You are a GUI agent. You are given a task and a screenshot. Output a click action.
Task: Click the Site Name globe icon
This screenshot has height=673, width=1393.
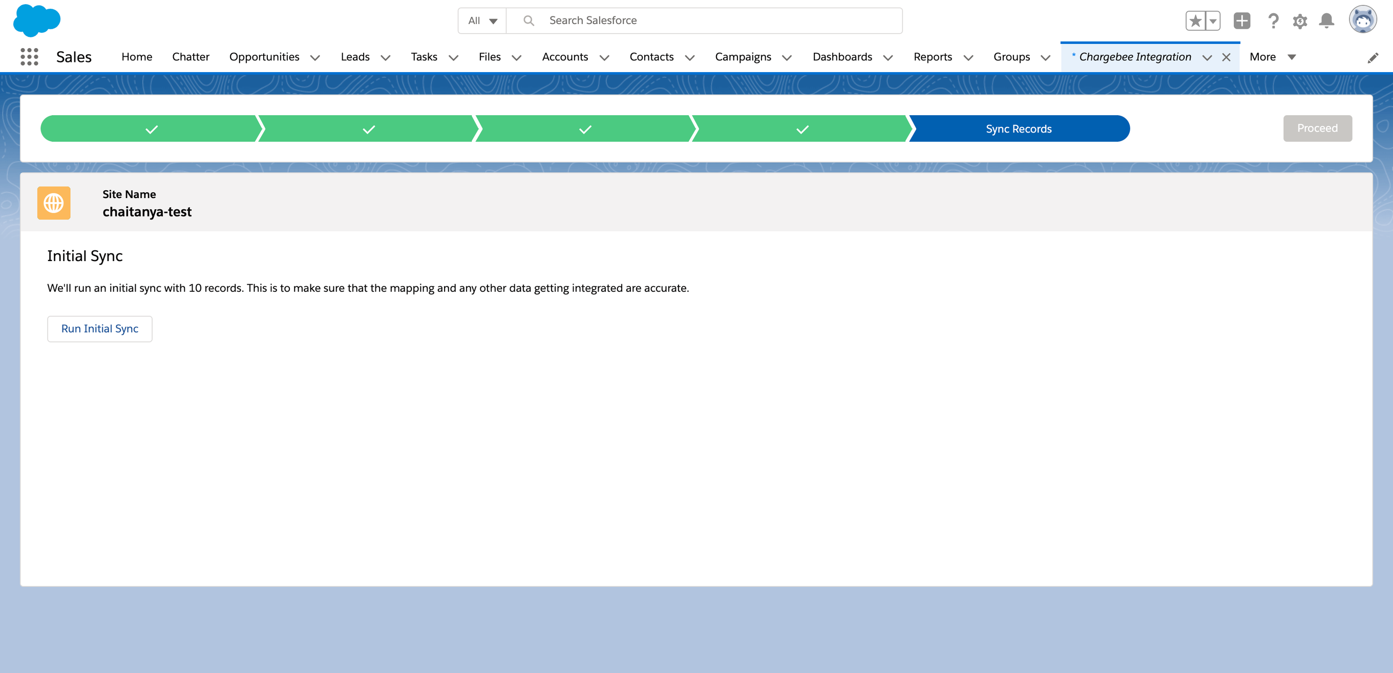coord(54,203)
